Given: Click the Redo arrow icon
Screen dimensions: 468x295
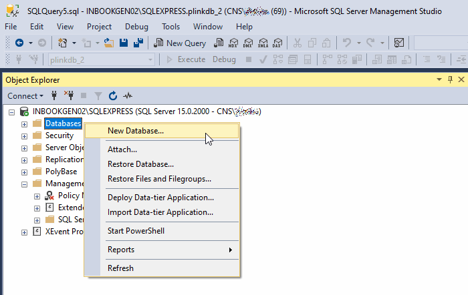Looking at the screenshot, I should [x=370, y=43].
